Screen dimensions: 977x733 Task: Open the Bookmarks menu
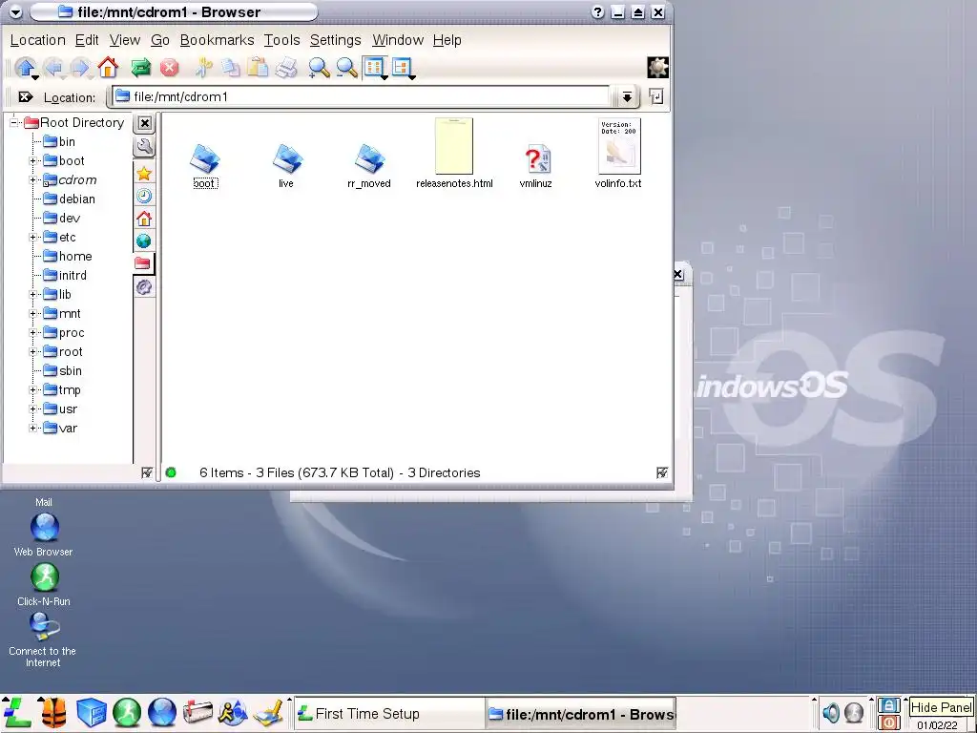217,40
